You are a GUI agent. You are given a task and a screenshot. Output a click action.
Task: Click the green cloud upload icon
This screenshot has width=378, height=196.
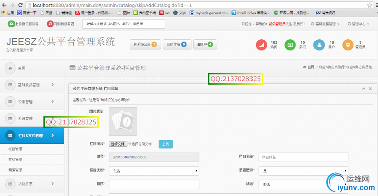click(11, 24)
